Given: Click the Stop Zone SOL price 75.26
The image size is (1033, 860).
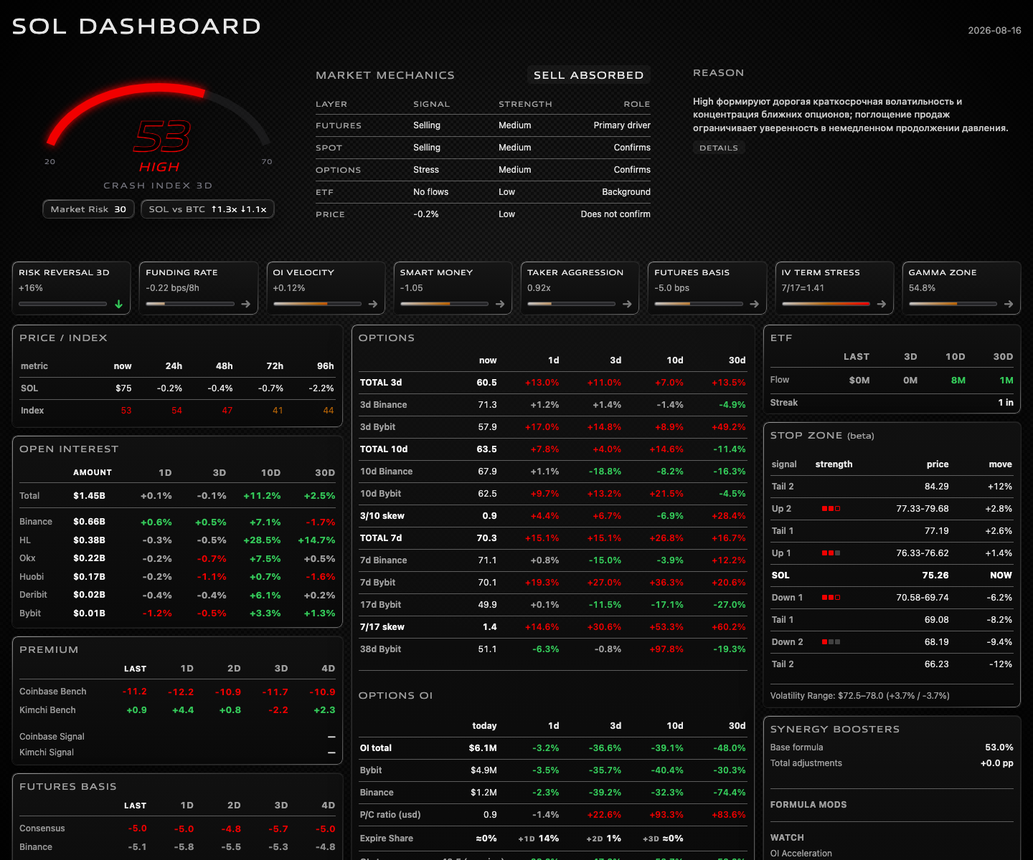Looking at the screenshot, I should point(935,575).
